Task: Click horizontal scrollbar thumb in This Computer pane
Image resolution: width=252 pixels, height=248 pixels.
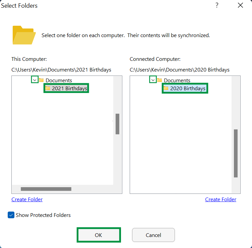Action: pyautogui.click(x=46, y=189)
